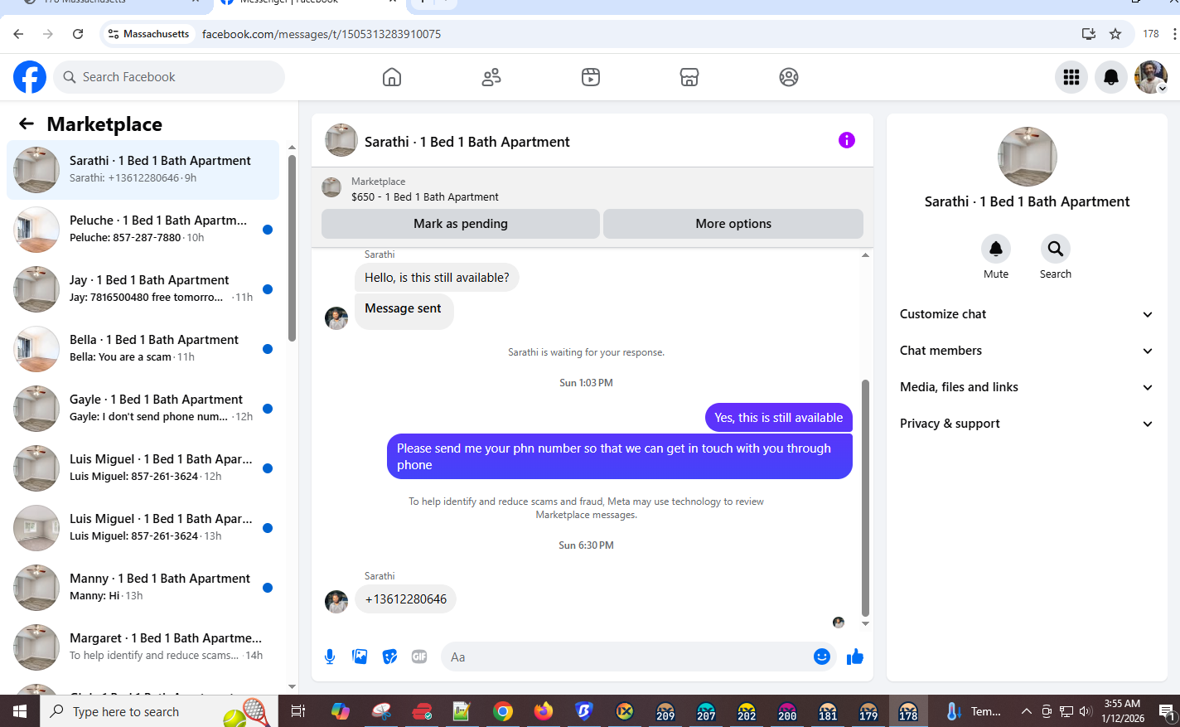Open Margaret conversation
This screenshot has width=1180, height=727.
click(x=143, y=647)
